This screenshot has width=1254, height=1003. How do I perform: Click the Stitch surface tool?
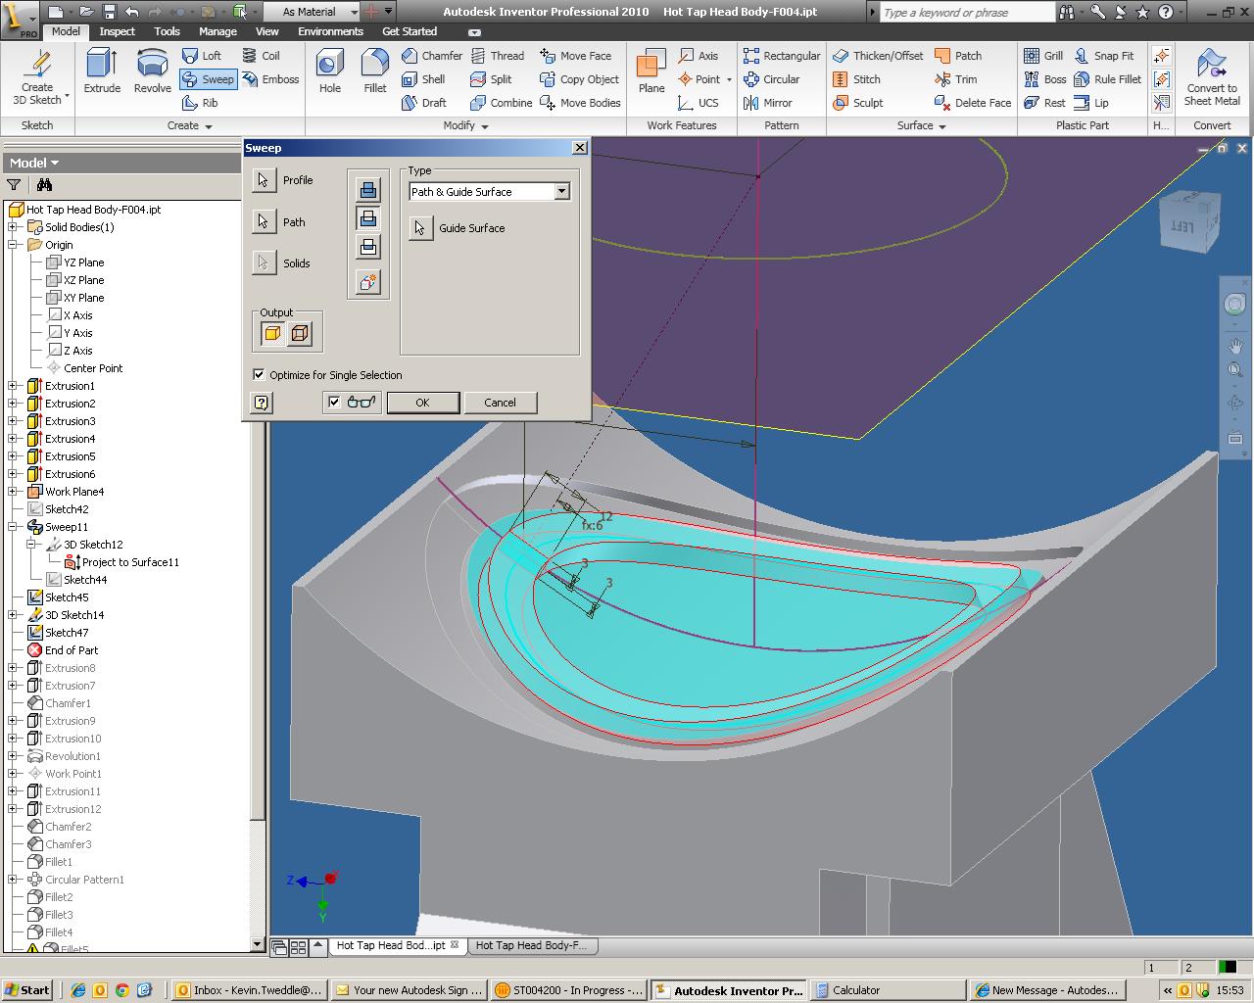tap(856, 79)
